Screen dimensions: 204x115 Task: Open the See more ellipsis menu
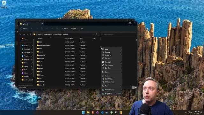tap(82, 28)
